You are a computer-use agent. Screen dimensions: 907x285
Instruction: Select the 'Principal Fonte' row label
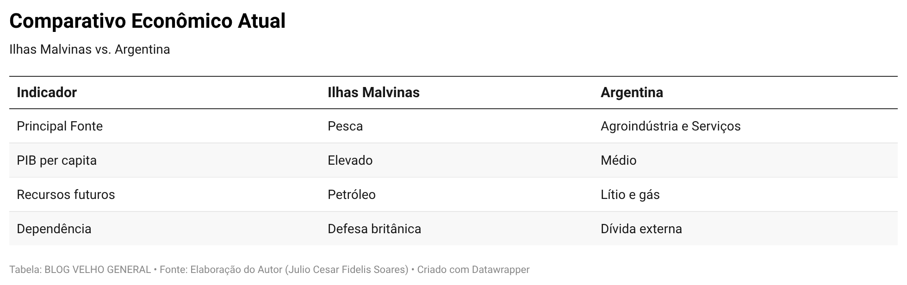(60, 126)
